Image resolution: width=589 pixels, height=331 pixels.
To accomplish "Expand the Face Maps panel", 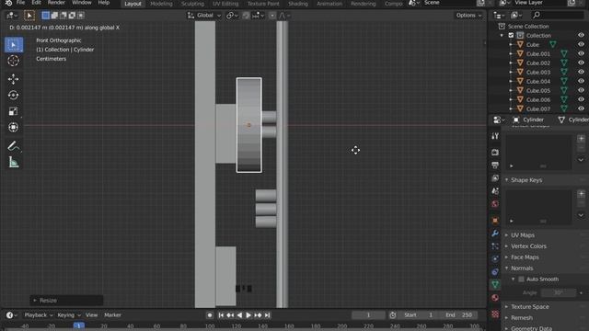I will point(525,257).
